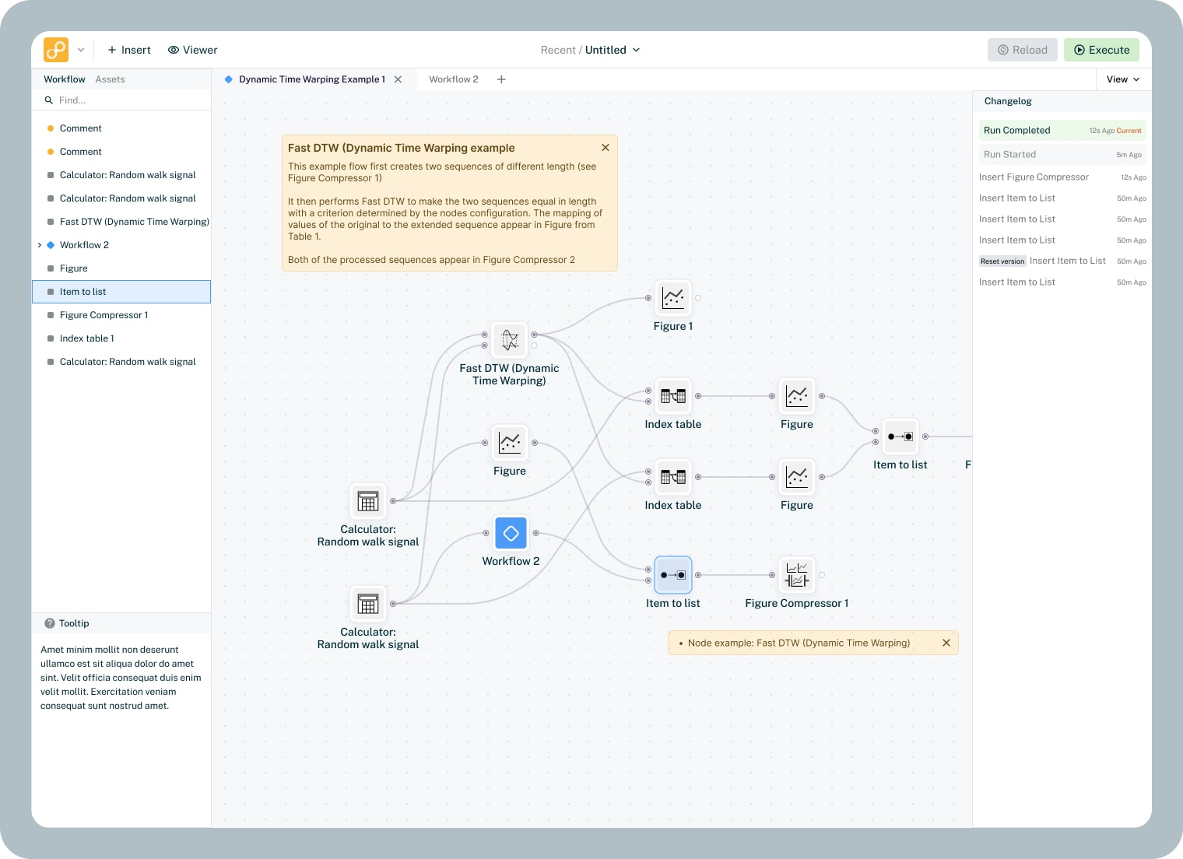Select the Insert Figure Compressor changelog entry
Image resolution: width=1183 pixels, height=859 pixels.
[1062, 177]
